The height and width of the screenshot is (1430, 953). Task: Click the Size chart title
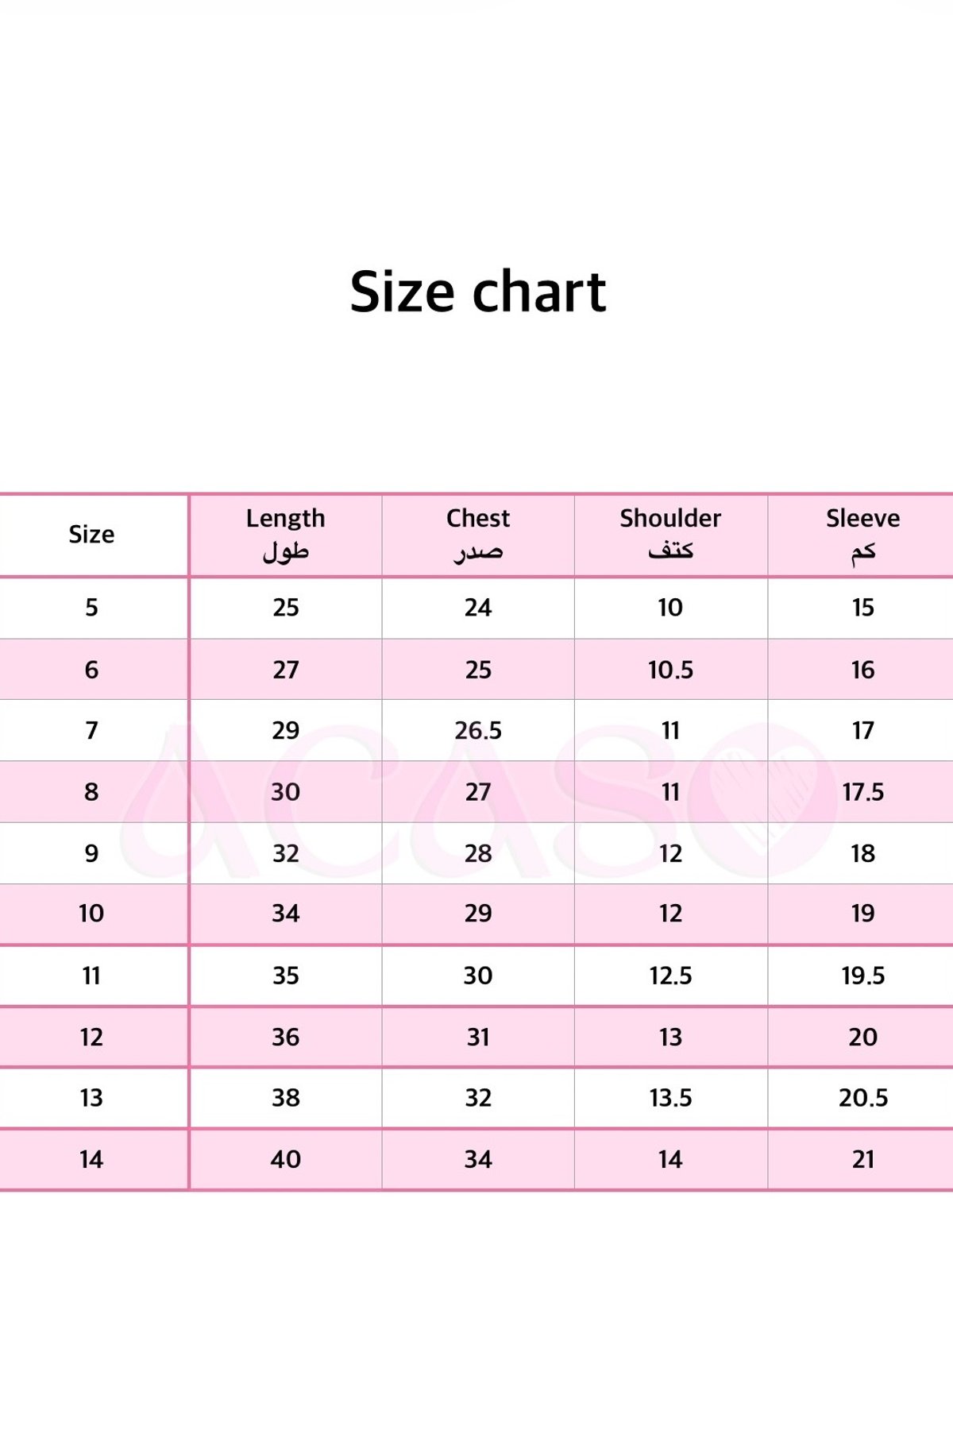478,292
